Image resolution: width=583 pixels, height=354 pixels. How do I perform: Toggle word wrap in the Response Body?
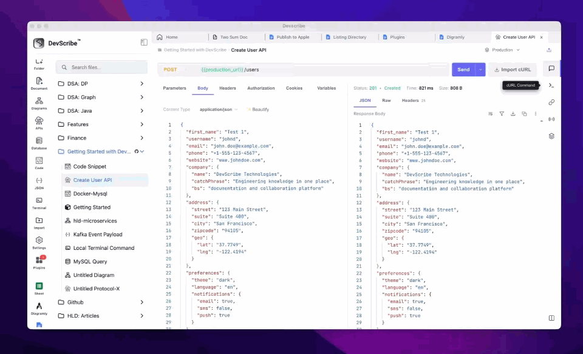[491, 114]
